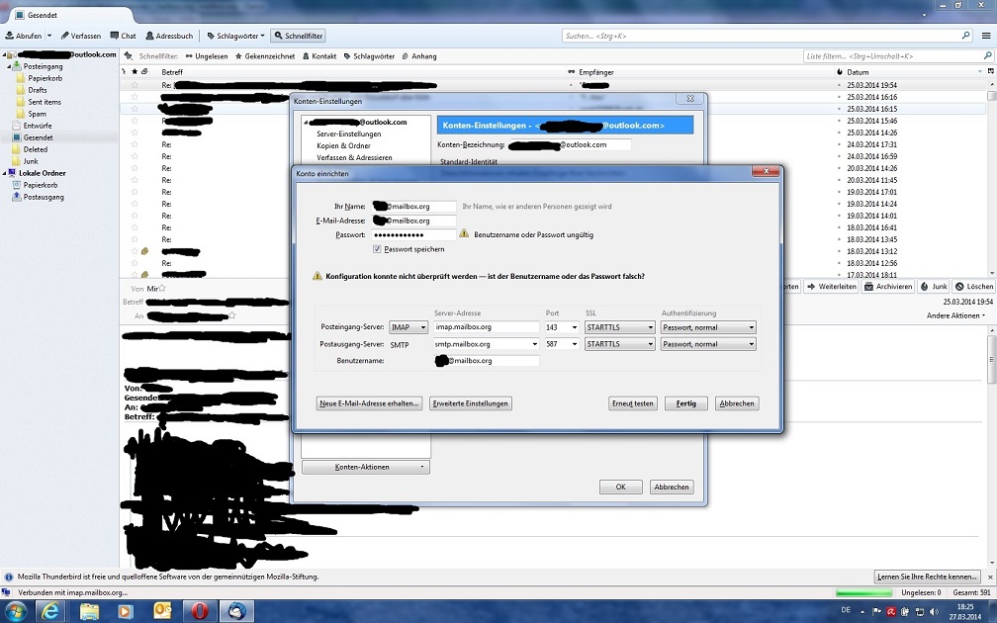Toggle the pin icon in quick filter bar
Screen dimensions: 997x623
(129, 56)
